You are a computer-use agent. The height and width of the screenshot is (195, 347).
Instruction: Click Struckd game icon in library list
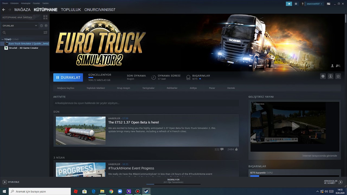6,48
